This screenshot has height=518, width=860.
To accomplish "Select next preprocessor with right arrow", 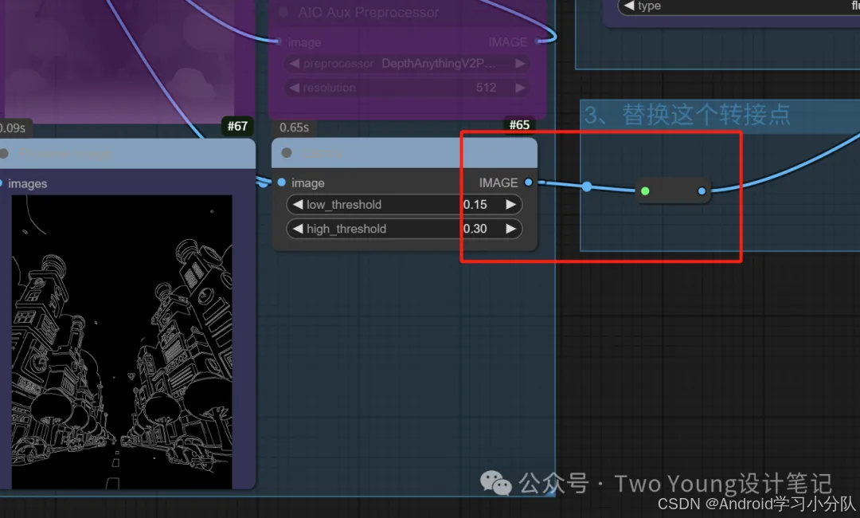I will tap(520, 64).
